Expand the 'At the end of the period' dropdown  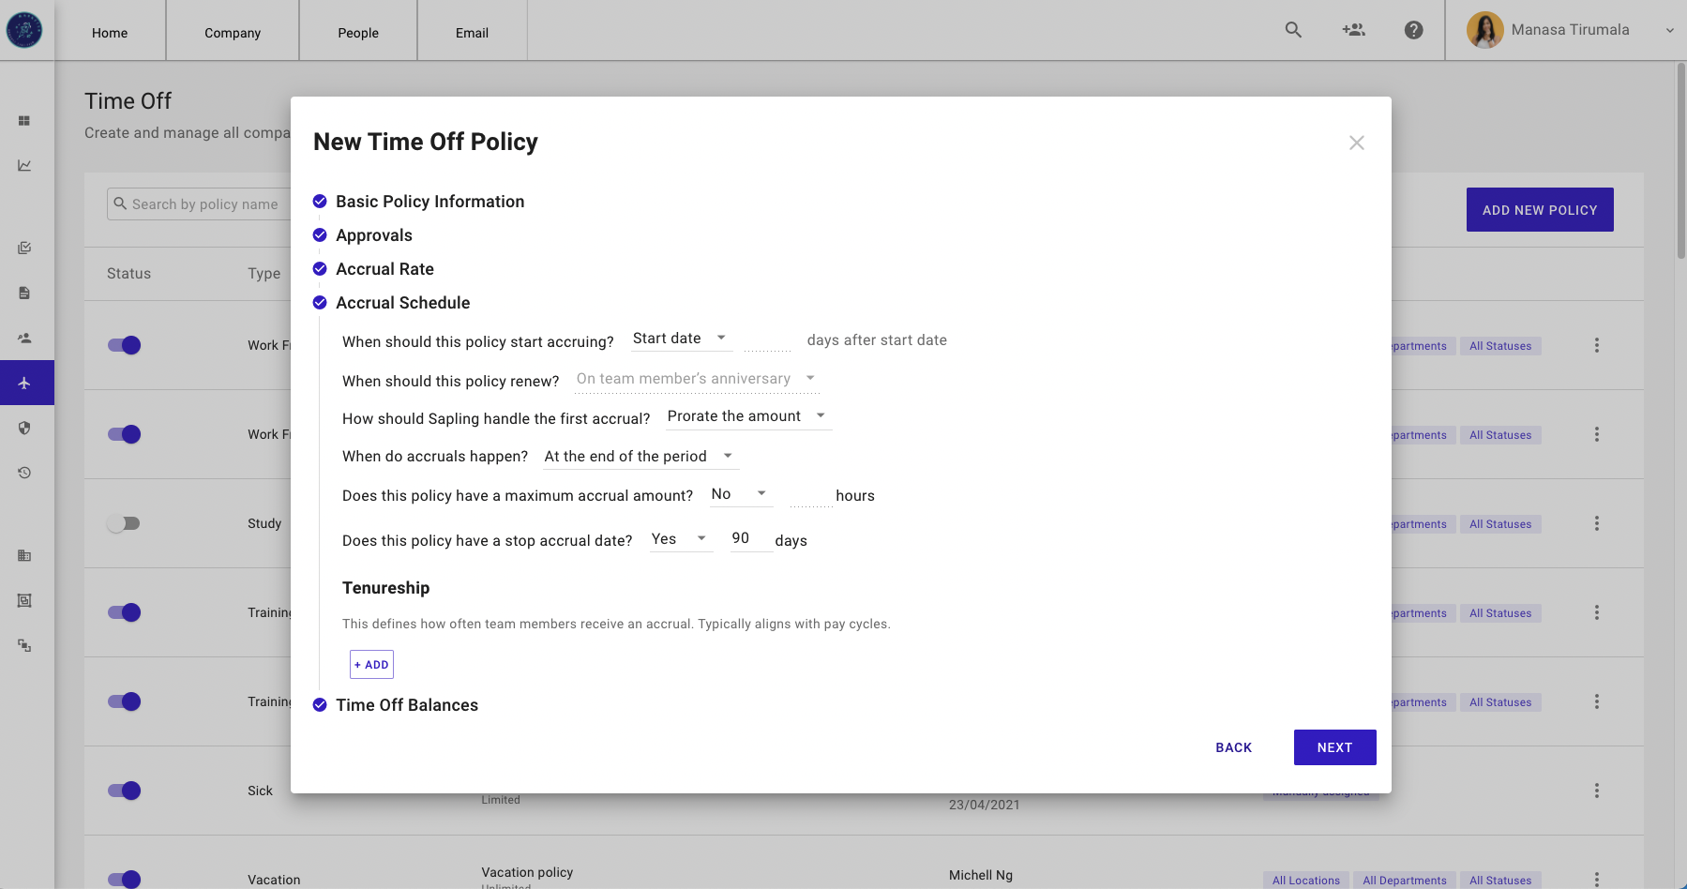(x=640, y=457)
